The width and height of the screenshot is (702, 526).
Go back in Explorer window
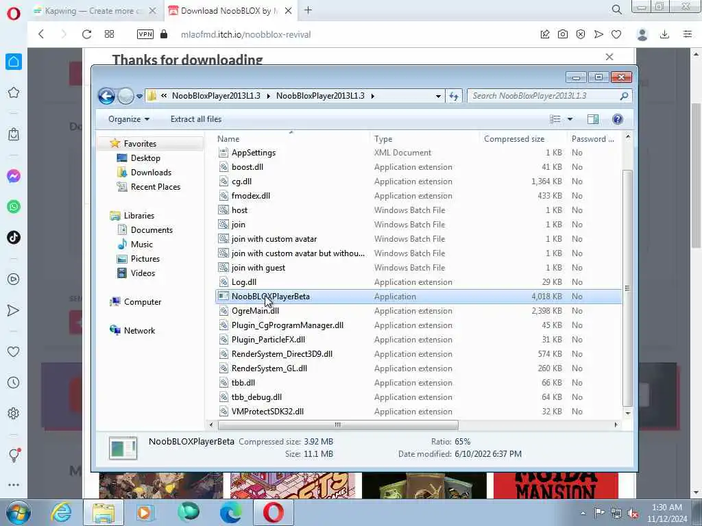[x=106, y=96]
